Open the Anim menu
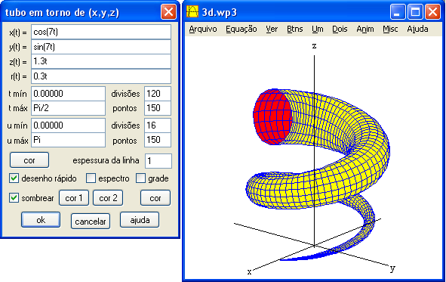Screen dimensions: 446x282 pyautogui.click(x=365, y=29)
